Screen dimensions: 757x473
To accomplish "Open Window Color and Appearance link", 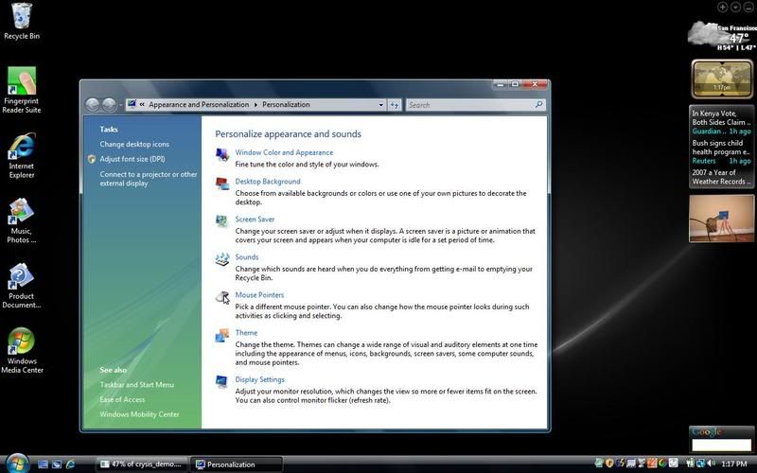I will tap(284, 152).
